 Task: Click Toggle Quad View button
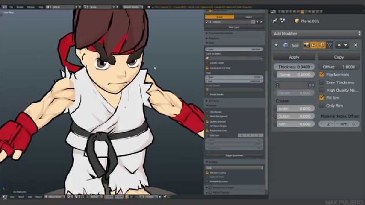234,156
